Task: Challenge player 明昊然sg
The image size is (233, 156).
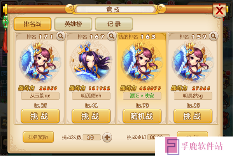Action: [x=193, y=116]
